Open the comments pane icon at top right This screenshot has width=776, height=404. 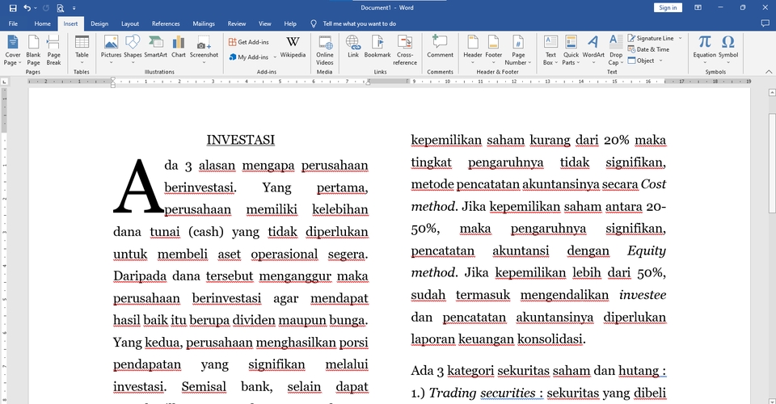coord(765,23)
